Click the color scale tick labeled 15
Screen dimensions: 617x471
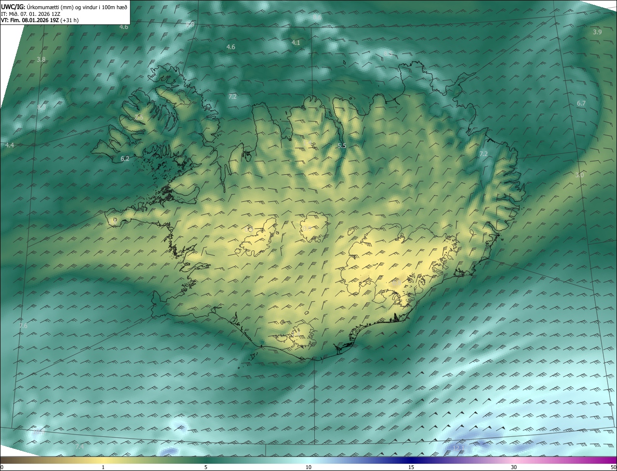click(x=411, y=467)
